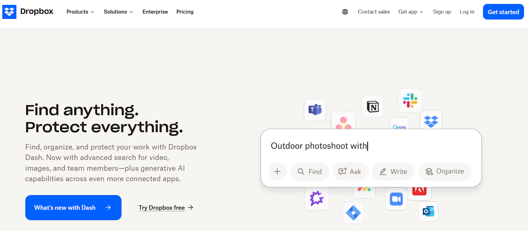Click the Canva app icon
Screen dimensions: 528x231
(399, 124)
